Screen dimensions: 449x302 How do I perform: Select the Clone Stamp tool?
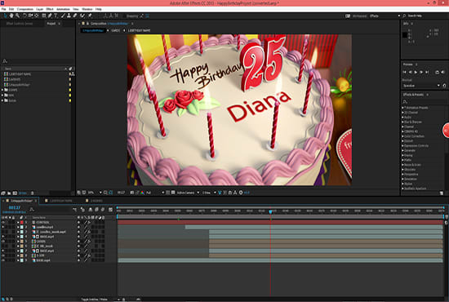point(69,16)
